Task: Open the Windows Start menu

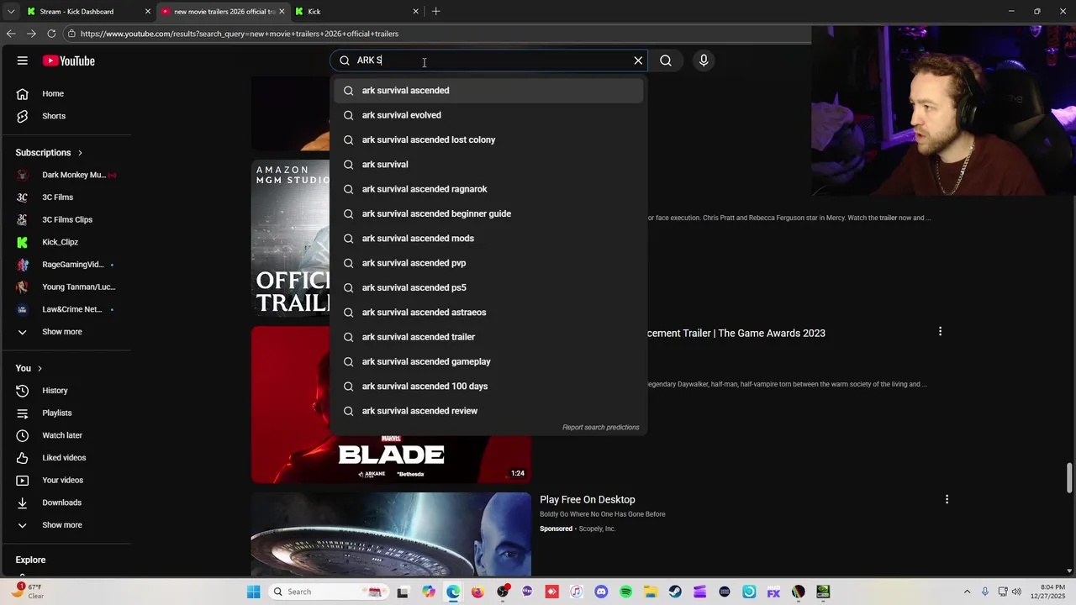Action: pyautogui.click(x=254, y=592)
